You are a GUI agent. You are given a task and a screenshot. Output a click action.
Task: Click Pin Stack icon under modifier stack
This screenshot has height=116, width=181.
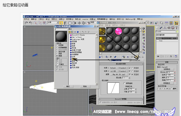(x=158, y=56)
